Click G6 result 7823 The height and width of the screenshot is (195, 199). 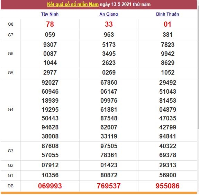coord(168,45)
